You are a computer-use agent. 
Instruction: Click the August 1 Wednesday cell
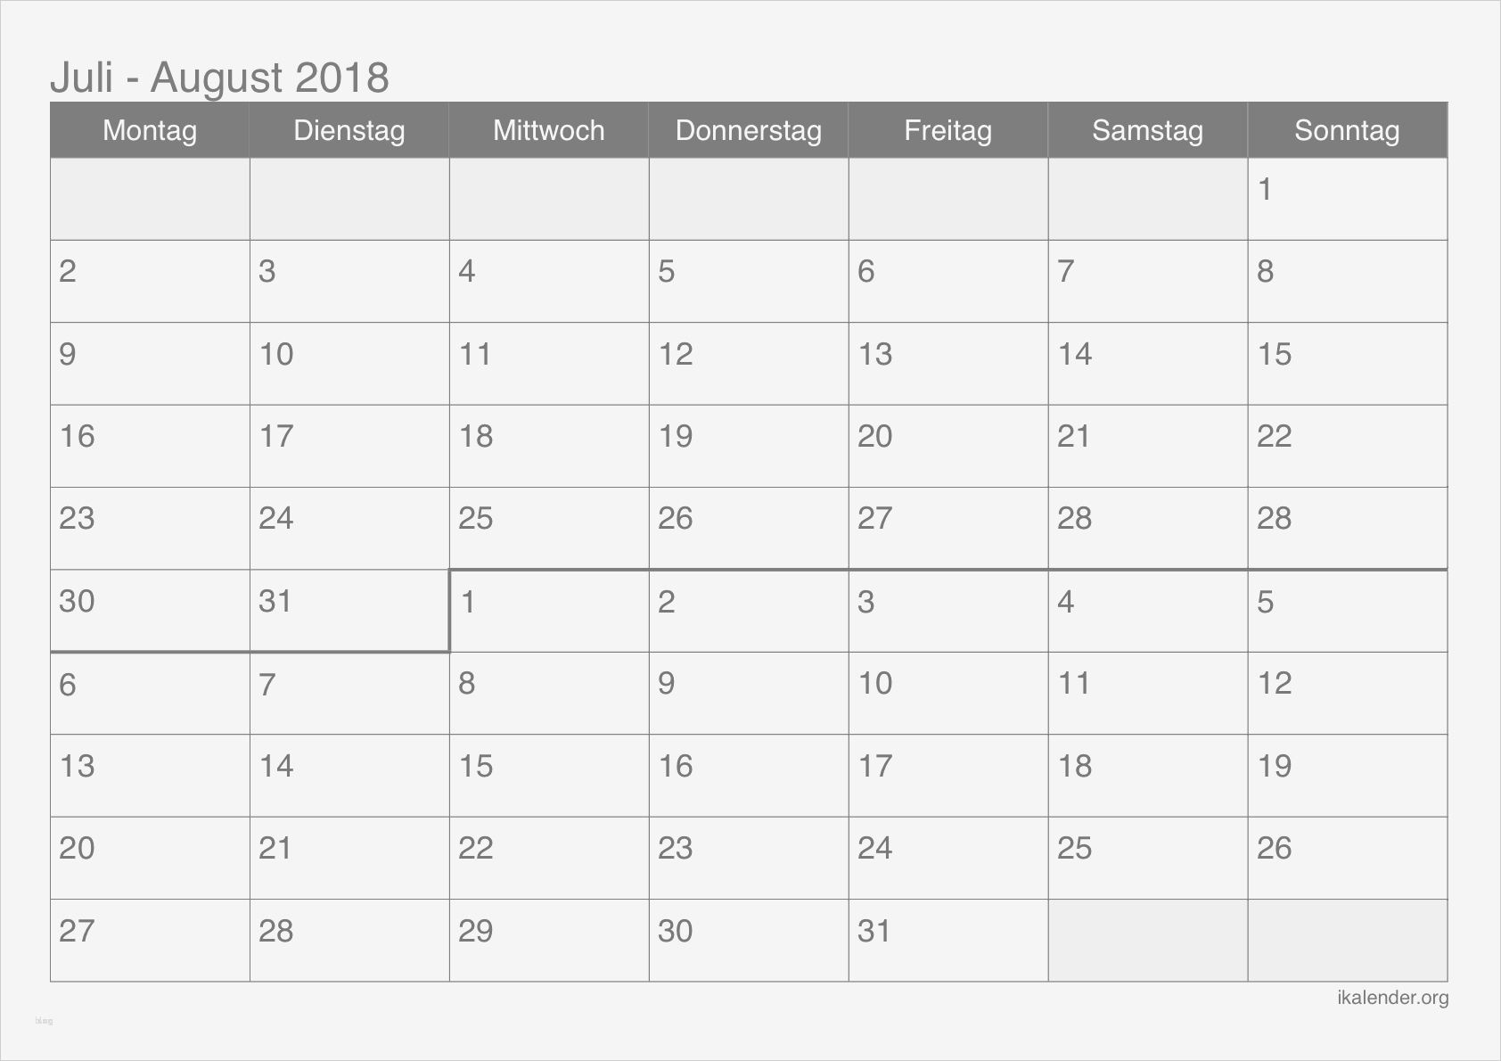[x=549, y=611]
